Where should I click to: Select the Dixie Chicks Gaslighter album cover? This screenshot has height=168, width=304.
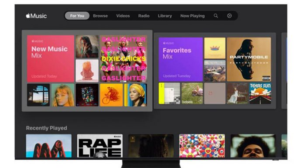coord(124,59)
